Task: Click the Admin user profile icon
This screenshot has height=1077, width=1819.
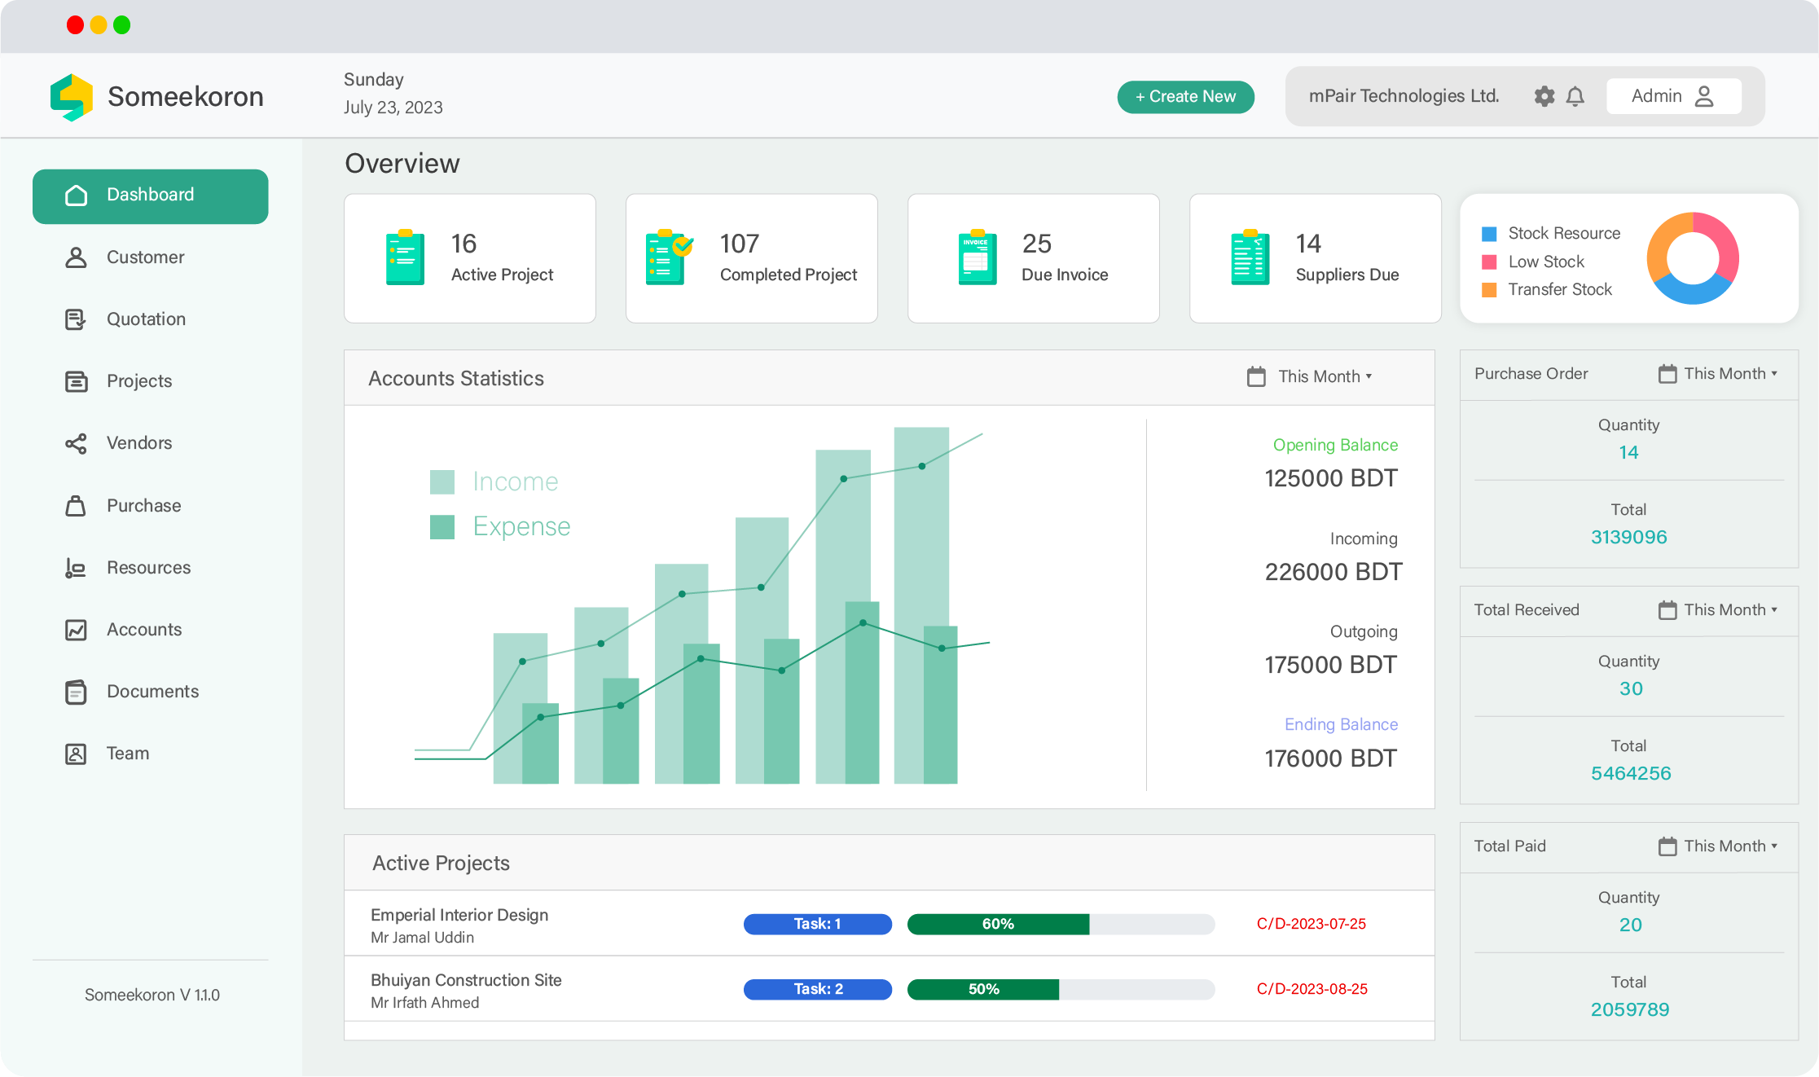Action: click(x=1703, y=96)
